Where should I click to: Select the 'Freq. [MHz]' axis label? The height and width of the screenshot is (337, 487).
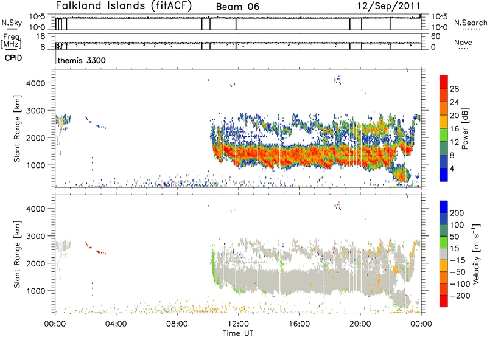[x=12, y=41]
